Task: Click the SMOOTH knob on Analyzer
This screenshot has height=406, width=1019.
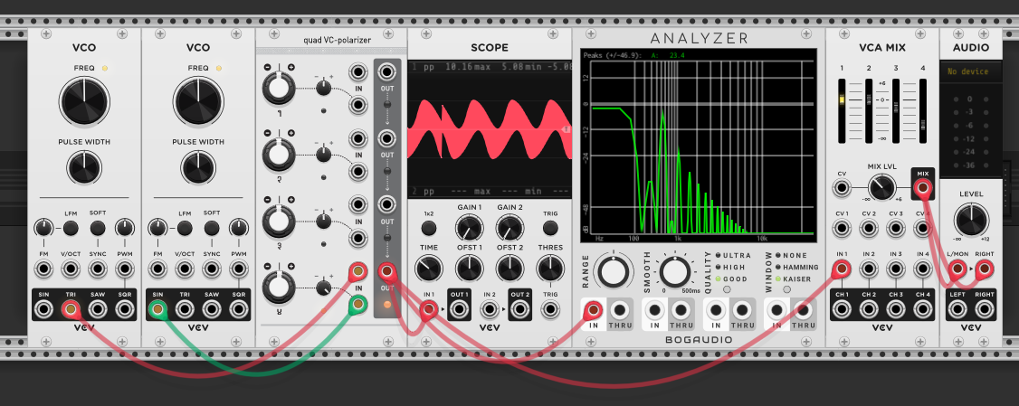Action: tap(674, 270)
